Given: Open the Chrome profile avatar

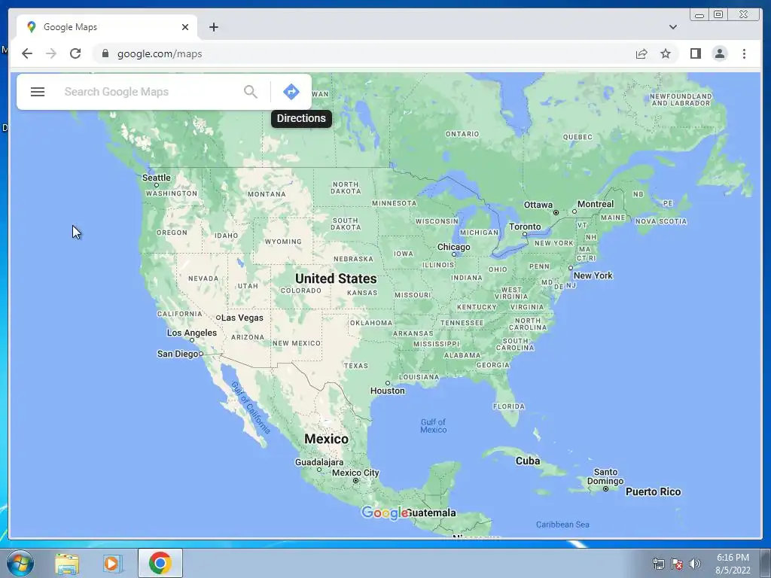Looking at the screenshot, I should pyautogui.click(x=719, y=53).
